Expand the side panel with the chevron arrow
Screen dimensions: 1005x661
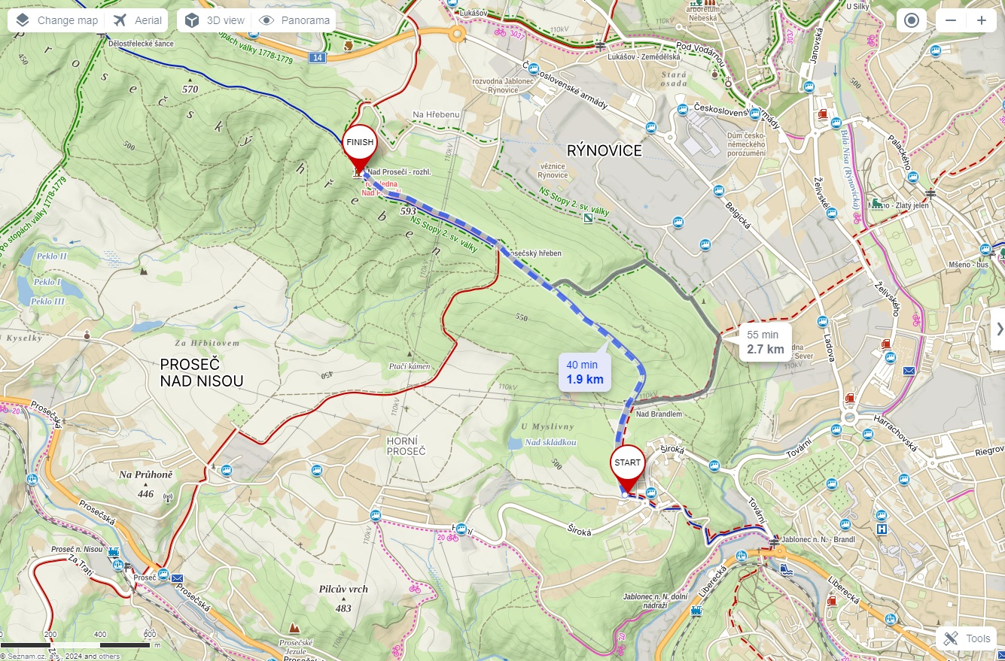(x=999, y=329)
